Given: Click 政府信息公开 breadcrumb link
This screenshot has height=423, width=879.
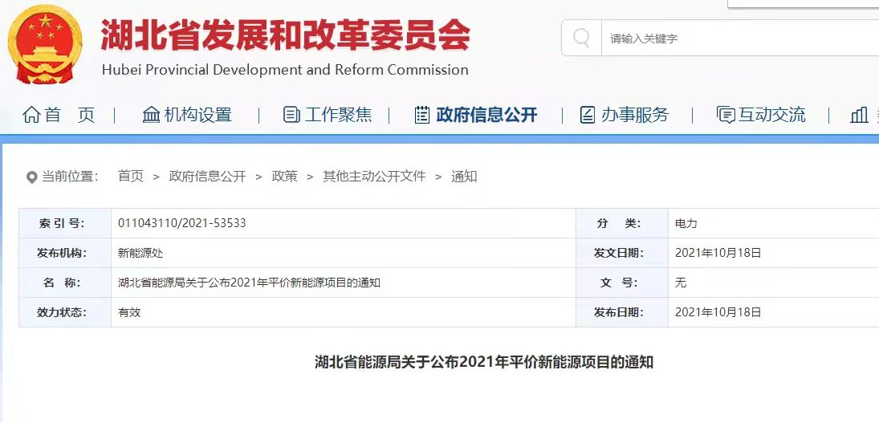Looking at the screenshot, I should coord(207,176).
